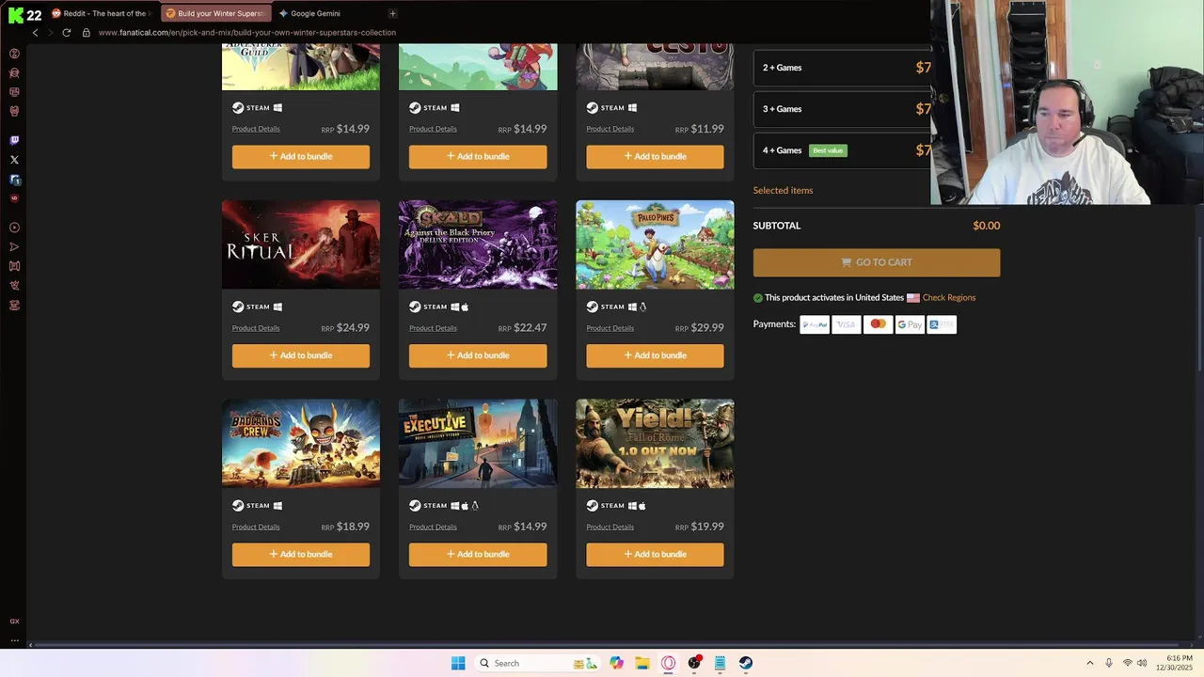Open Product Details for Paleo Pines

coord(610,328)
